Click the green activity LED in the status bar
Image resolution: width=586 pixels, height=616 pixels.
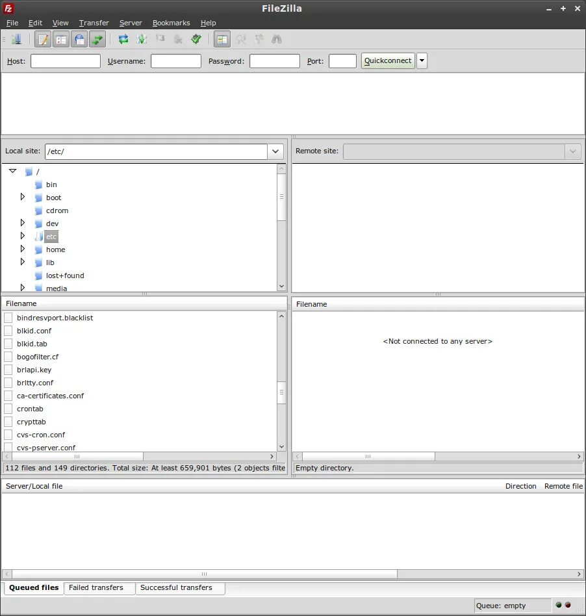[x=559, y=605]
